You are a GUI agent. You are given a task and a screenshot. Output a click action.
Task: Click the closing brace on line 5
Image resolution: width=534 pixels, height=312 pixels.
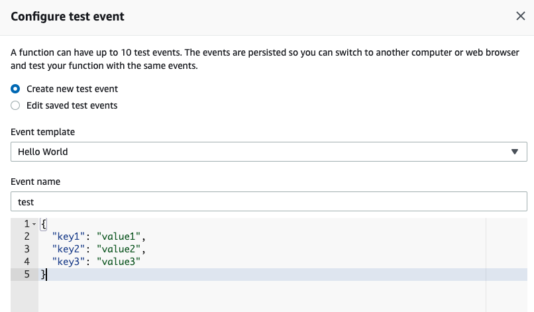pos(43,274)
